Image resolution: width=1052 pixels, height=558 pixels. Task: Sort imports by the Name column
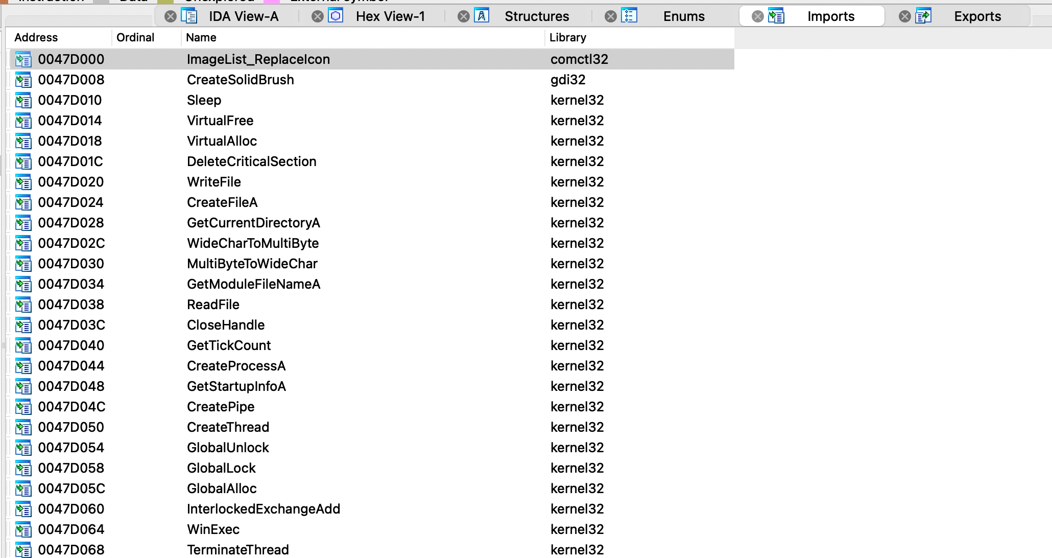201,38
